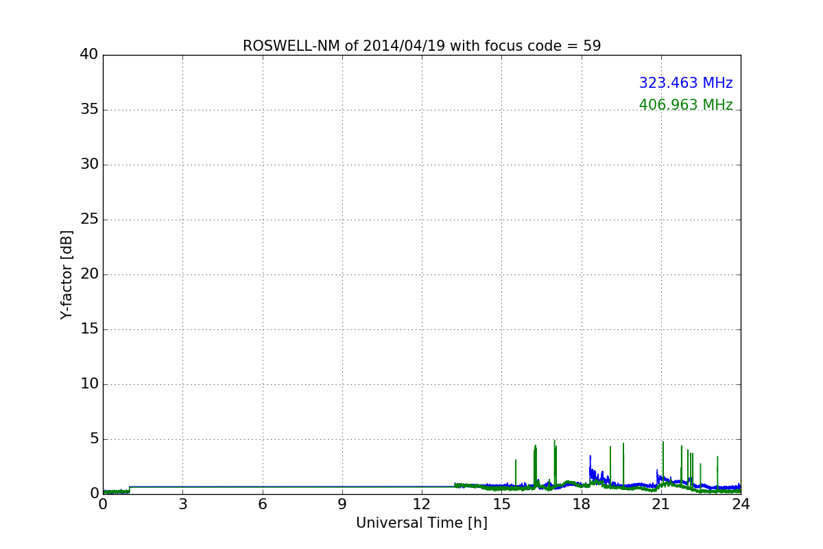This screenshot has width=823, height=549.
Task: Click the y-axis tick label 30
Action: pyautogui.click(x=89, y=165)
